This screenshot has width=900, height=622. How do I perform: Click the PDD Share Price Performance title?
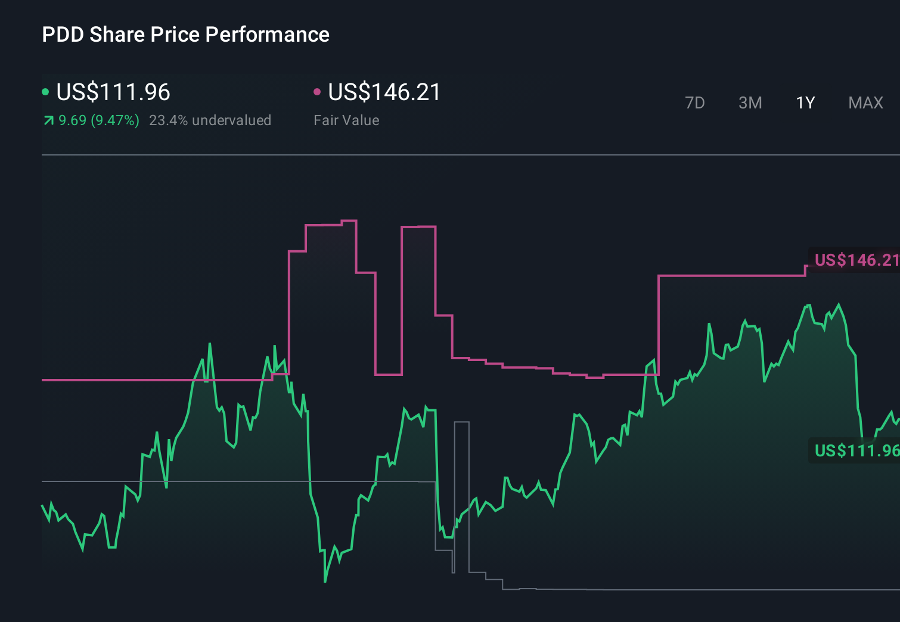click(x=185, y=35)
